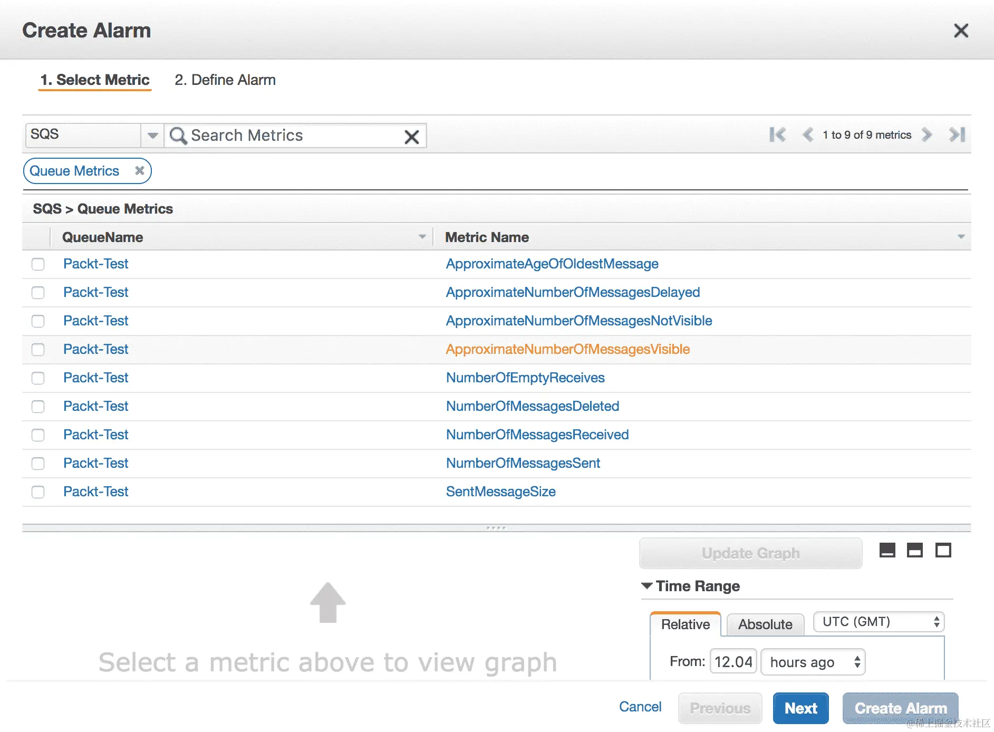Switch to the smallest graph pane layout icon
The width and height of the screenshot is (994, 732).
point(887,551)
